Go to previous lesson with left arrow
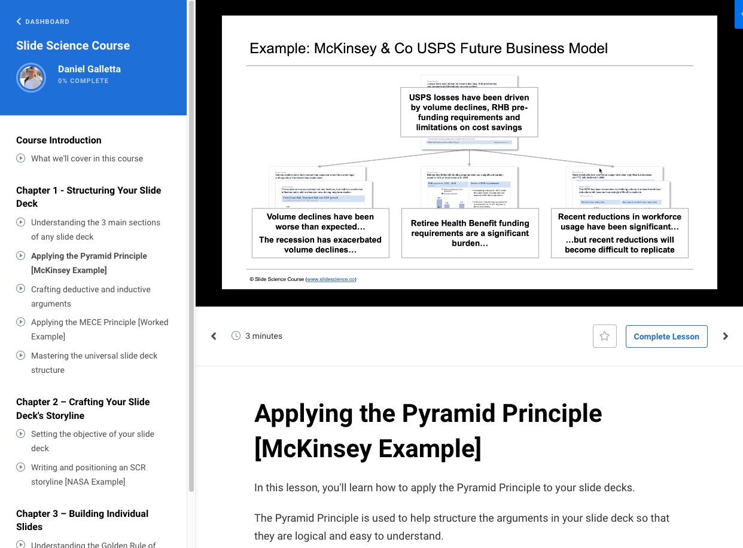The width and height of the screenshot is (743, 548). [x=214, y=336]
